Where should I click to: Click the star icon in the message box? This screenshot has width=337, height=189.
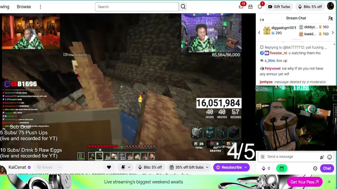[x=262, y=157]
